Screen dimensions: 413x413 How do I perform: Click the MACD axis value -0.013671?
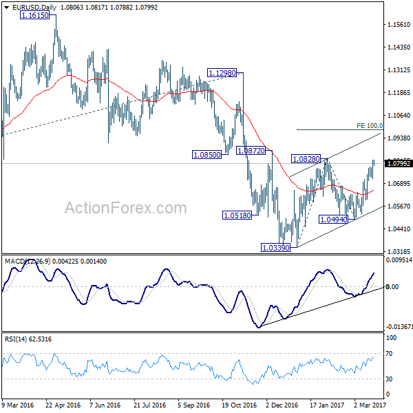399,327
